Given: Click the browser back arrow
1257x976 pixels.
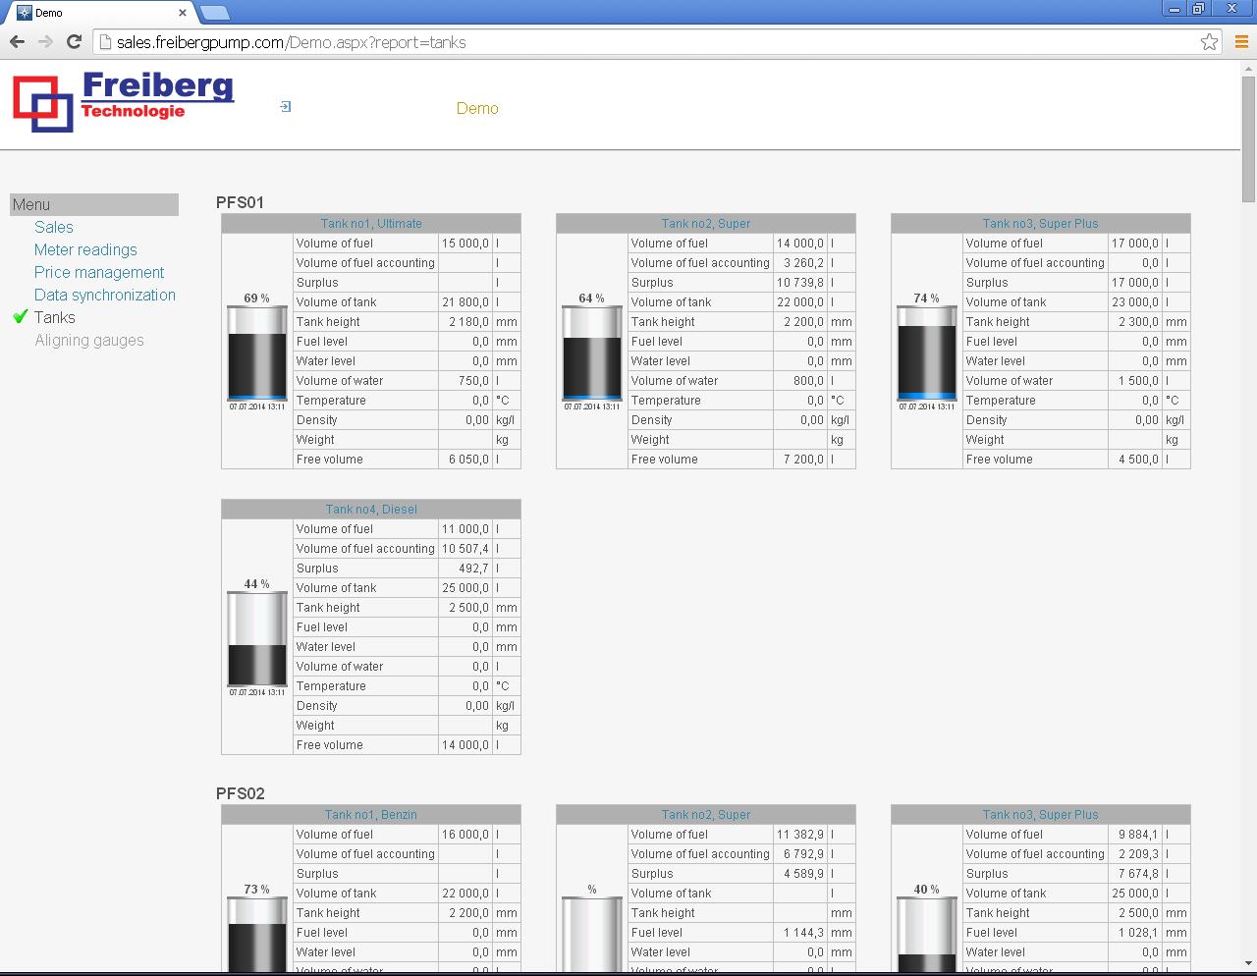Looking at the screenshot, I should click(x=17, y=42).
